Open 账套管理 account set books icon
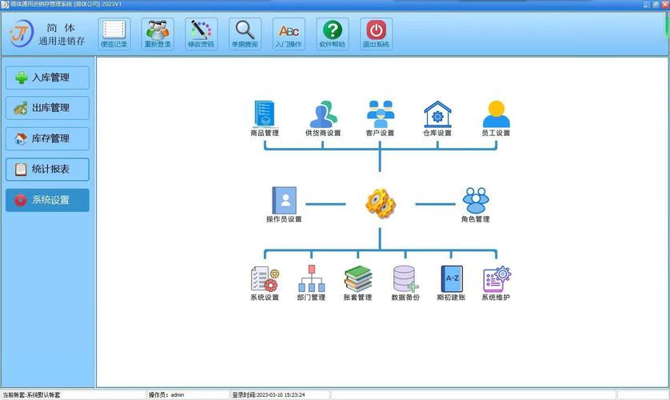Image resolution: width=670 pixels, height=400 pixels. pyautogui.click(x=358, y=283)
